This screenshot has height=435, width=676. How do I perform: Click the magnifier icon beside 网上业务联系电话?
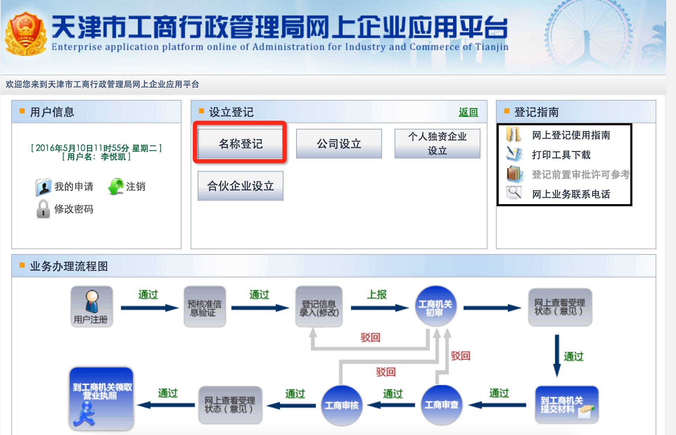click(514, 193)
